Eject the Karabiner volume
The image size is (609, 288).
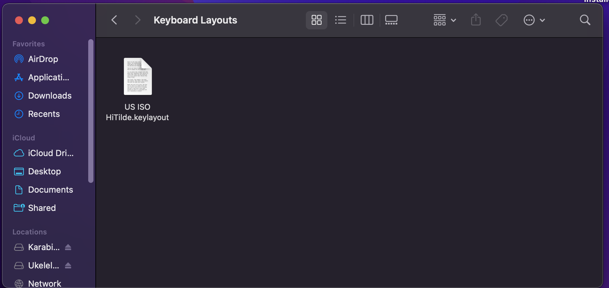[x=68, y=247]
